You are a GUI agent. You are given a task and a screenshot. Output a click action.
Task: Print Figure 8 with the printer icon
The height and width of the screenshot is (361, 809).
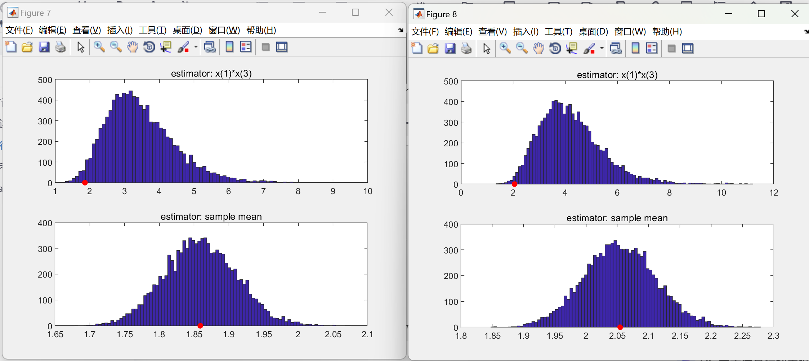coord(466,48)
